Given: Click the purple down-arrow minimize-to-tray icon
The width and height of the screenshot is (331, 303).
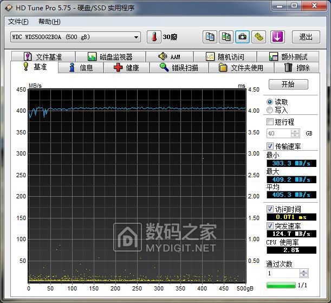Looking at the screenshot, I should (x=277, y=37).
